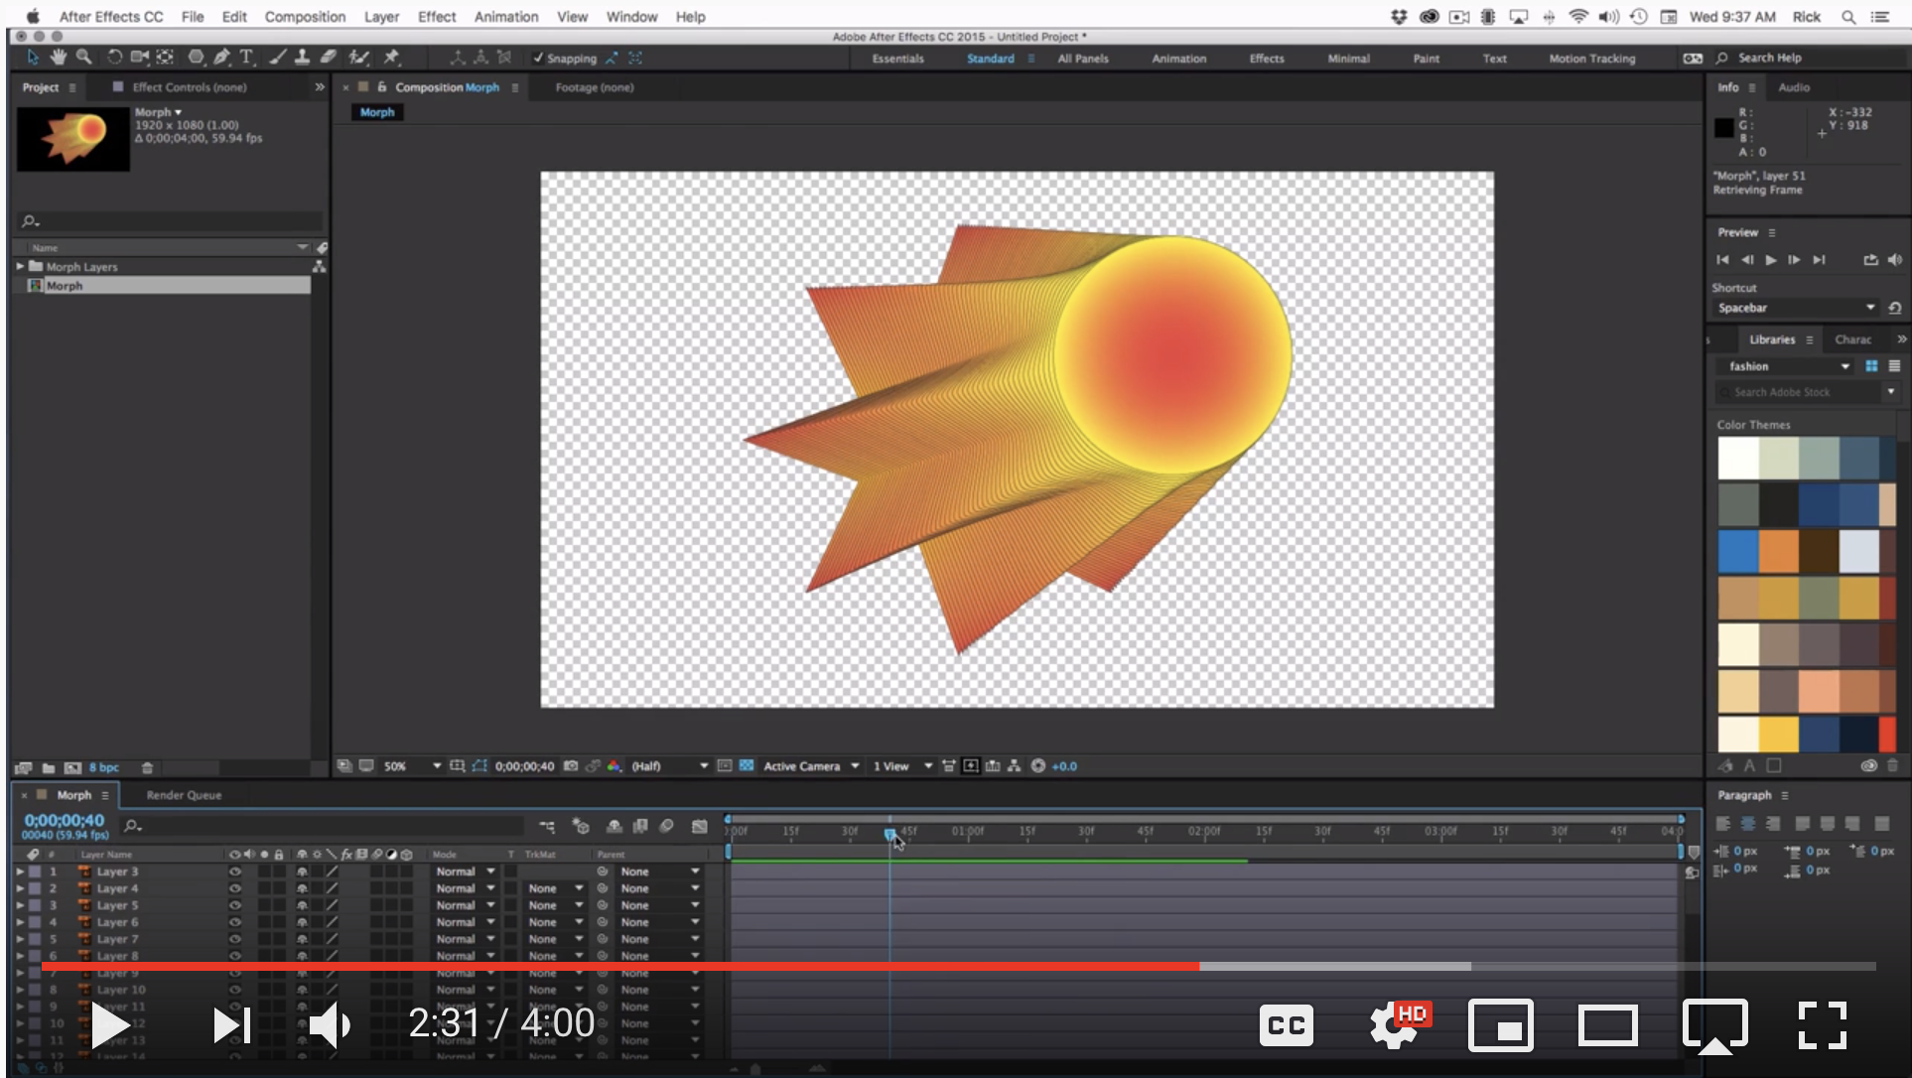This screenshot has height=1078, width=1912.
Task: Open the 50% magnification dropdown
Action: tap(410, 766)
